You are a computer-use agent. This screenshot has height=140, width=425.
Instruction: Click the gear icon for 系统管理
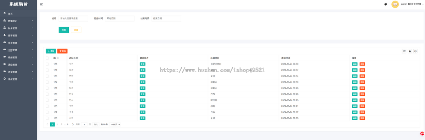click(x=4, y=79)
